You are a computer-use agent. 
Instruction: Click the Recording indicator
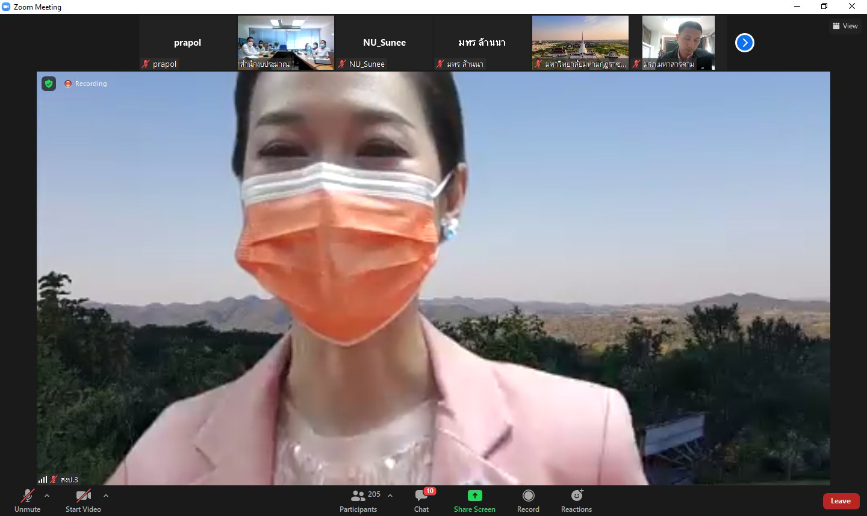tap(86, 84)
